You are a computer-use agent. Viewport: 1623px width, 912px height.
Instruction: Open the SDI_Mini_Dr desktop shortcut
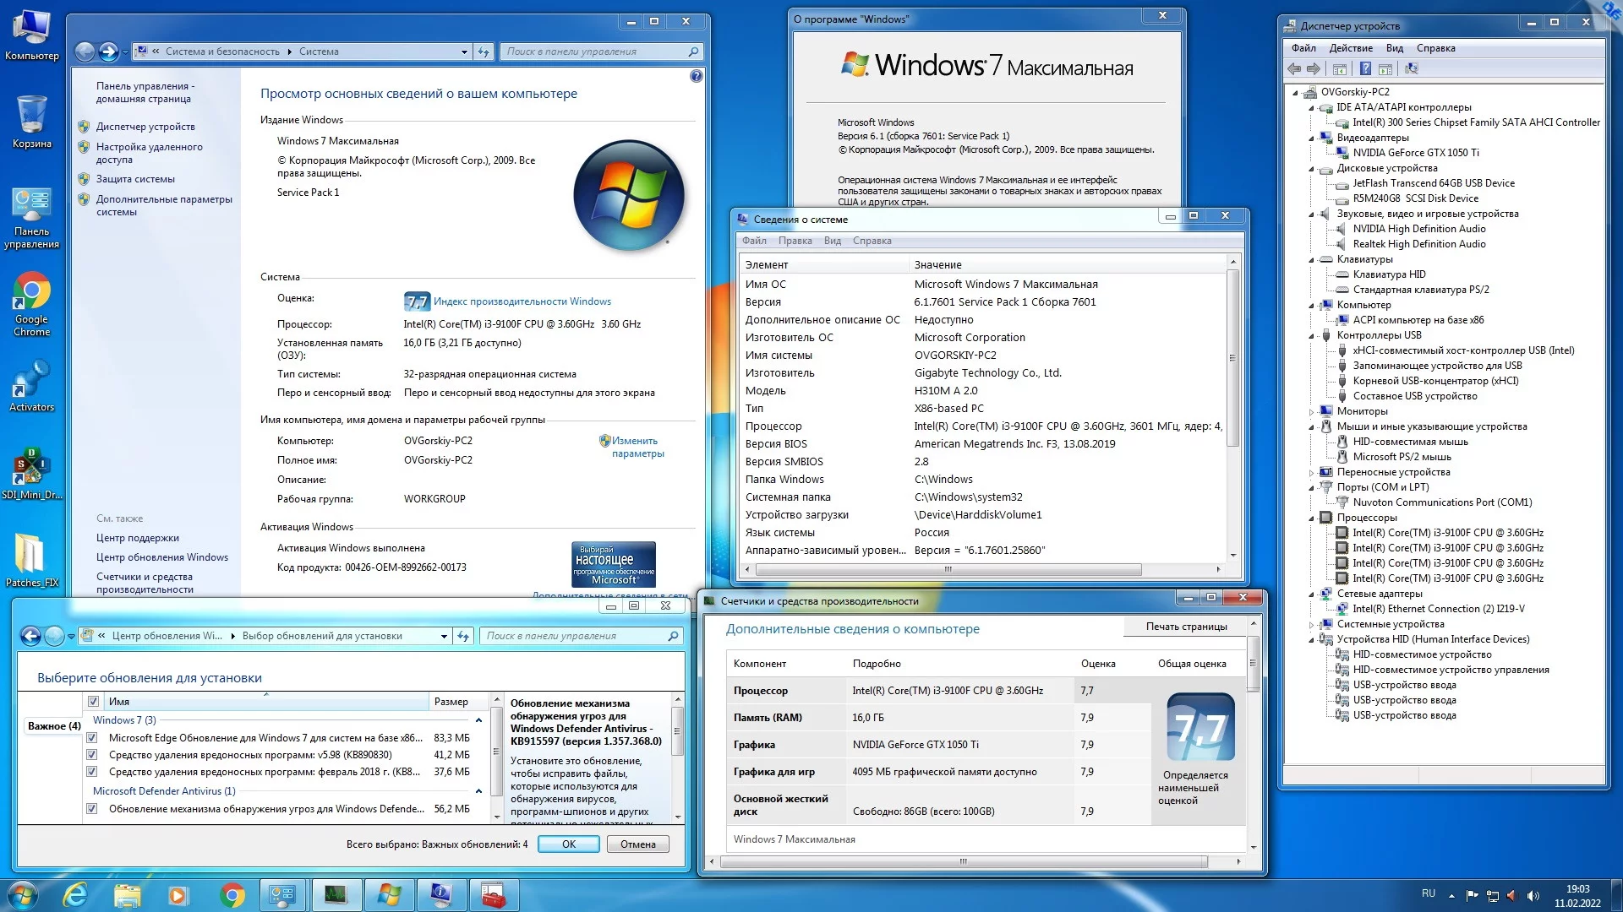point(31,469)
